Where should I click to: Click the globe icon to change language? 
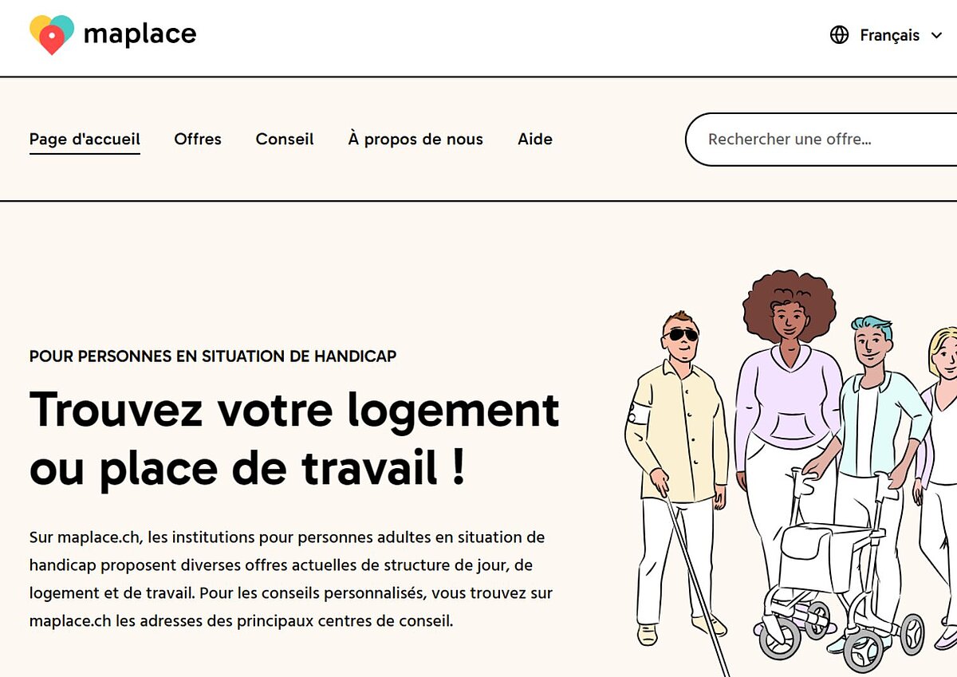pos(838,35)
